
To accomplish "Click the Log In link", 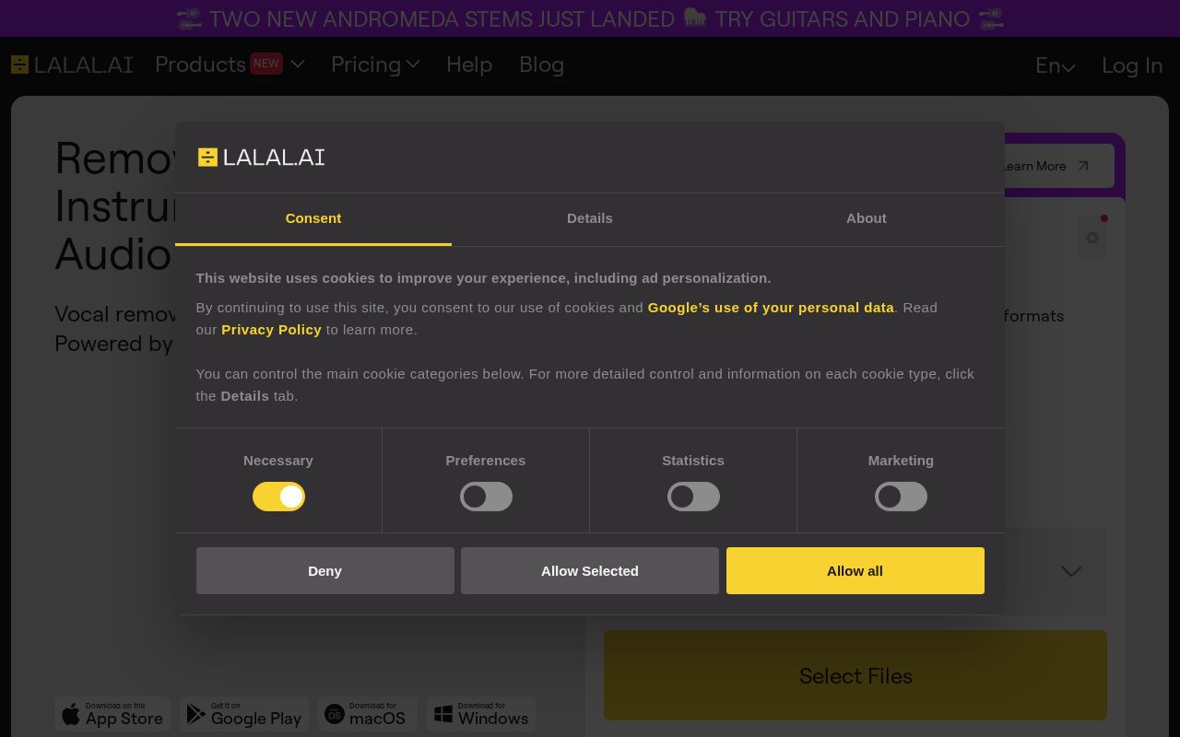I will 1132,65.
